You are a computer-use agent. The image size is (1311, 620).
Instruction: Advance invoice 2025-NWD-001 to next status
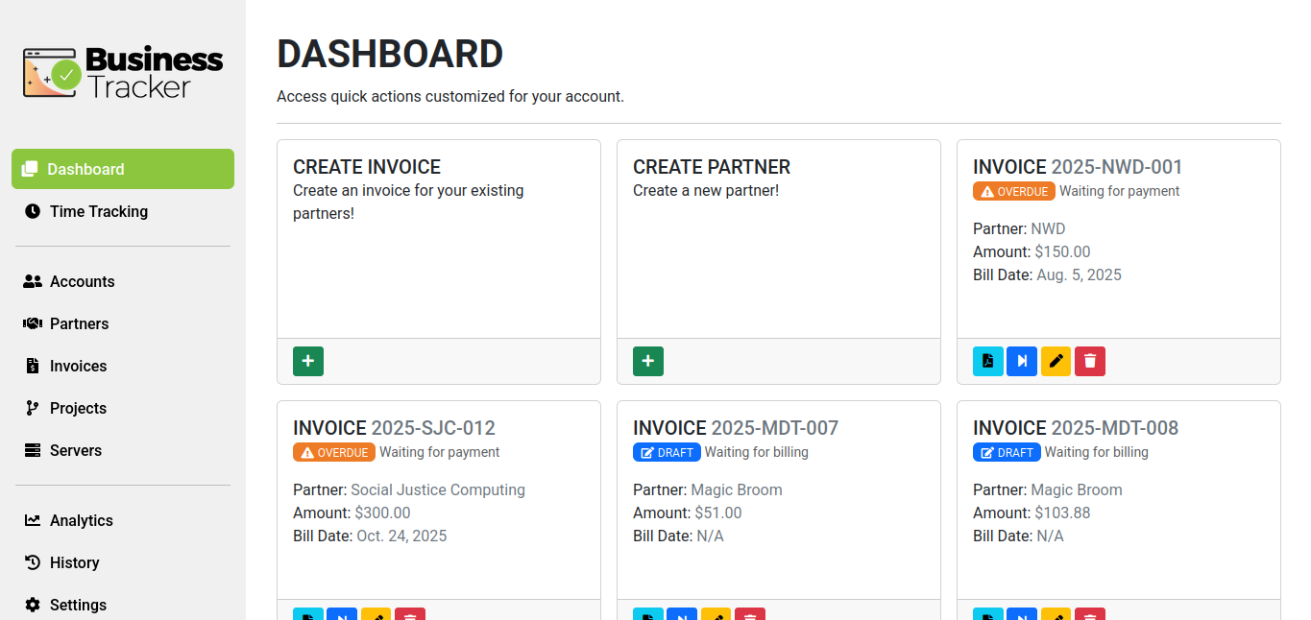click(1022, 361)
